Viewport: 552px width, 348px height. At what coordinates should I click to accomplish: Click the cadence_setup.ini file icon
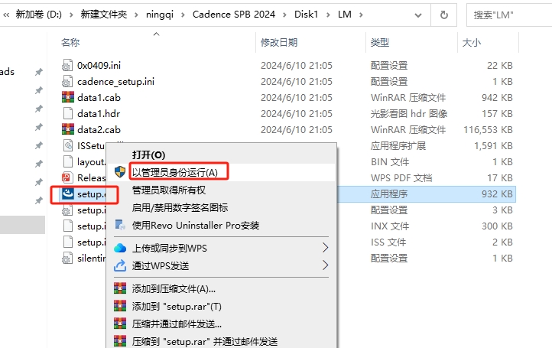click(67, 82)
